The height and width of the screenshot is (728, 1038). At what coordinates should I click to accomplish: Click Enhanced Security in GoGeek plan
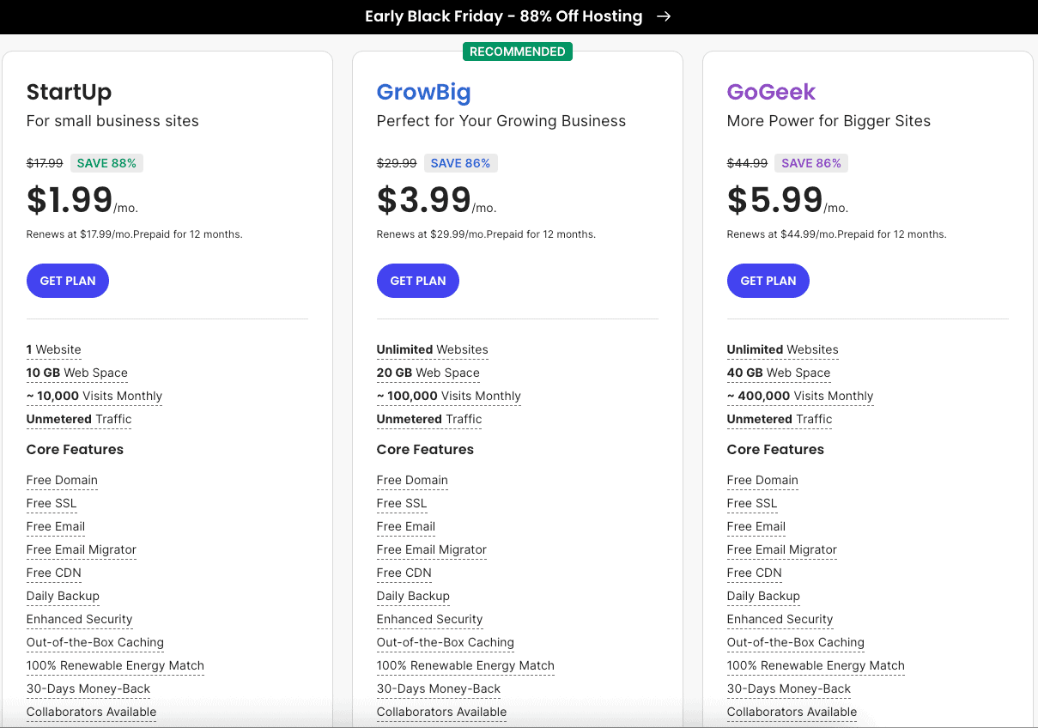(780, 619)
